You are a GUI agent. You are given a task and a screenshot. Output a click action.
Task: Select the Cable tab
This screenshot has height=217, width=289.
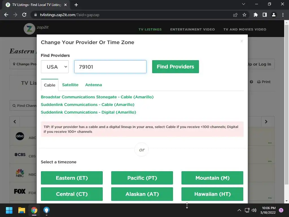[x=50, y=85]
